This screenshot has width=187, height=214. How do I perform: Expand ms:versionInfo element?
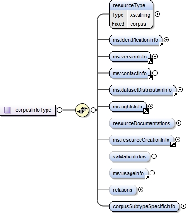point(155,56)
